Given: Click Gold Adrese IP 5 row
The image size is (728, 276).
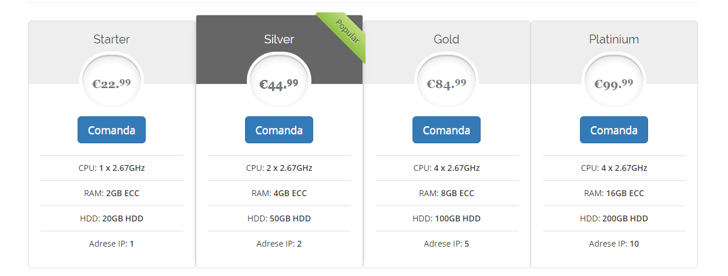Looking at the screenshot, I should [447, 244].
